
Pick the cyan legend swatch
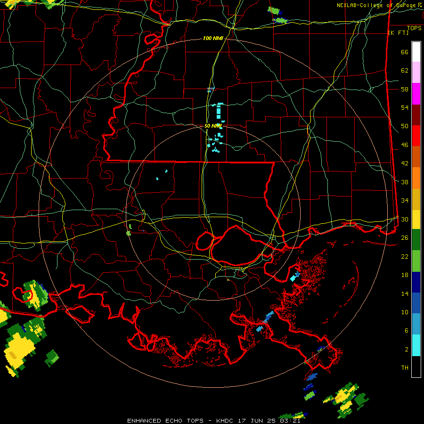pyautogui.click(x=416, y=345)
